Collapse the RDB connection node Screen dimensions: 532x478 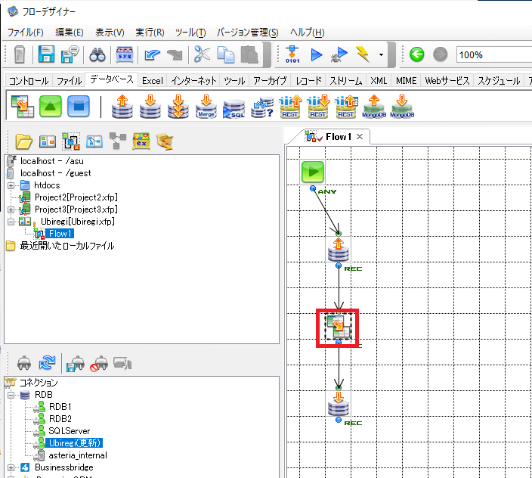(x=11, y=395)
